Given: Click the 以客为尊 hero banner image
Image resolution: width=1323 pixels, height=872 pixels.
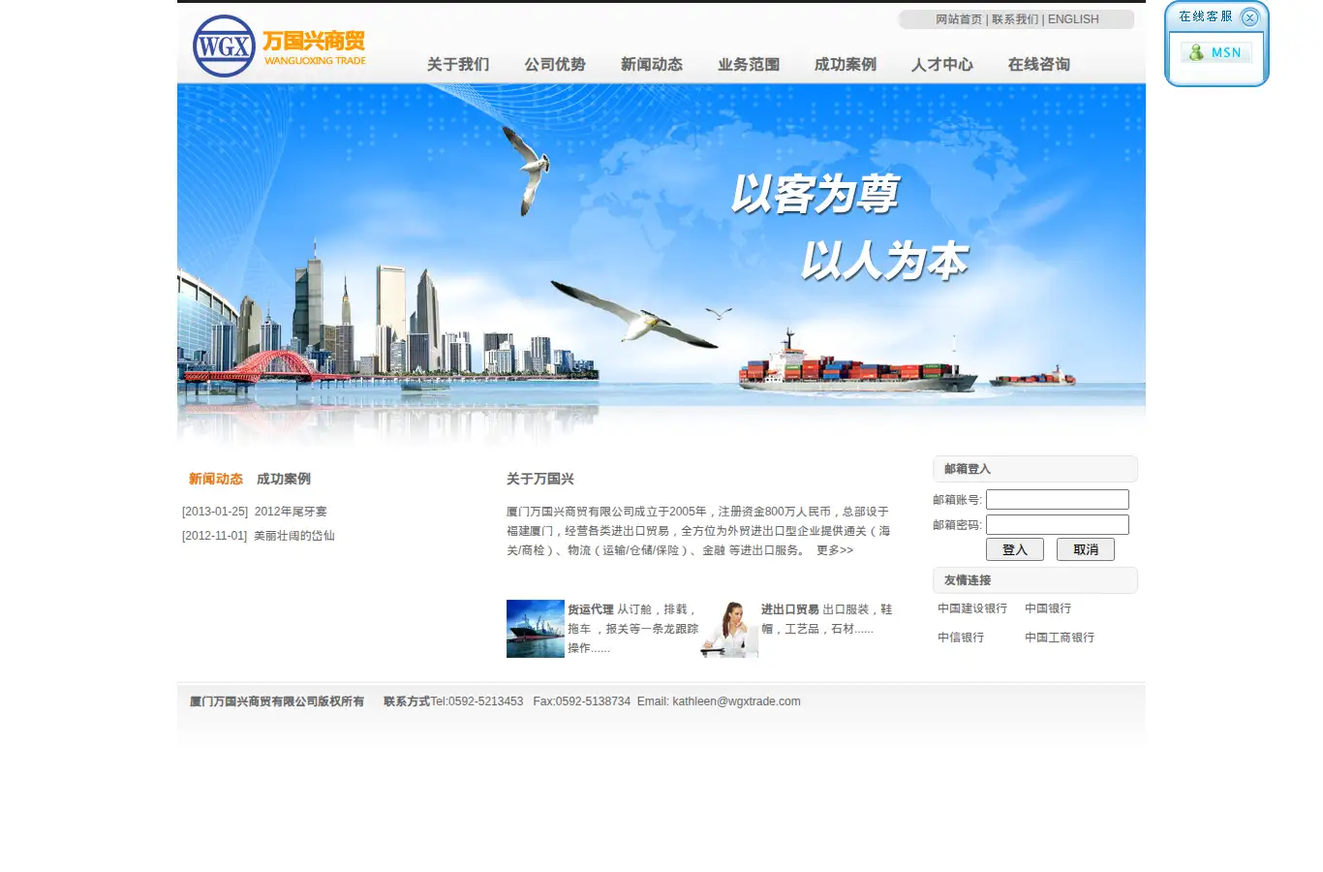Looking at the screenshot, I should [x=661, y=264].
